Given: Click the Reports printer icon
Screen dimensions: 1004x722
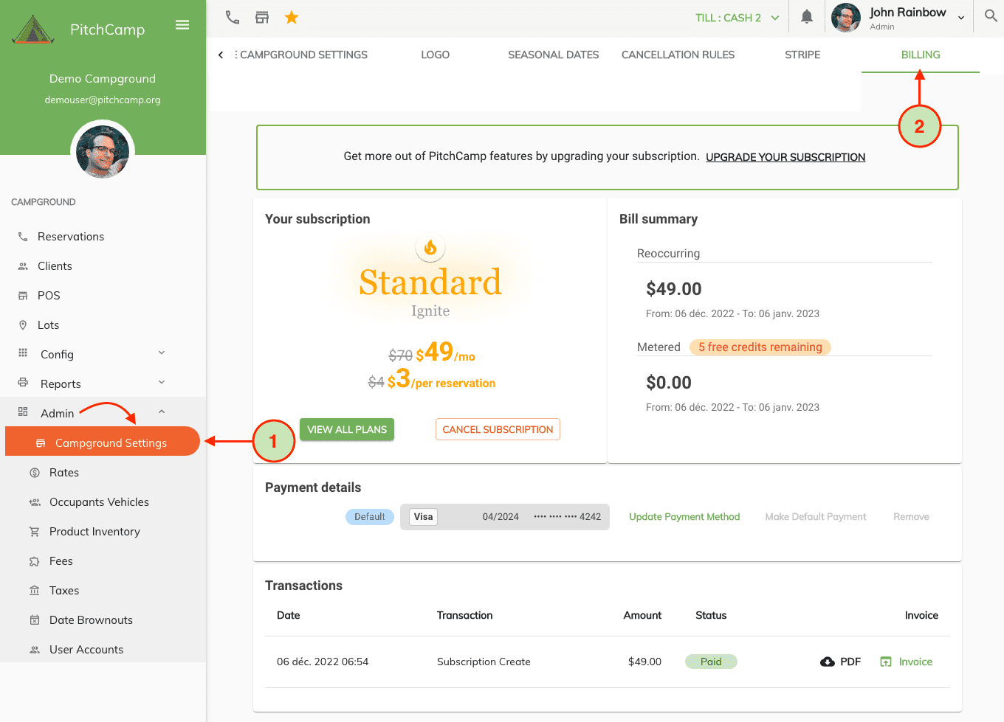Looking at the screenshot, I should [x=23, y=383].
